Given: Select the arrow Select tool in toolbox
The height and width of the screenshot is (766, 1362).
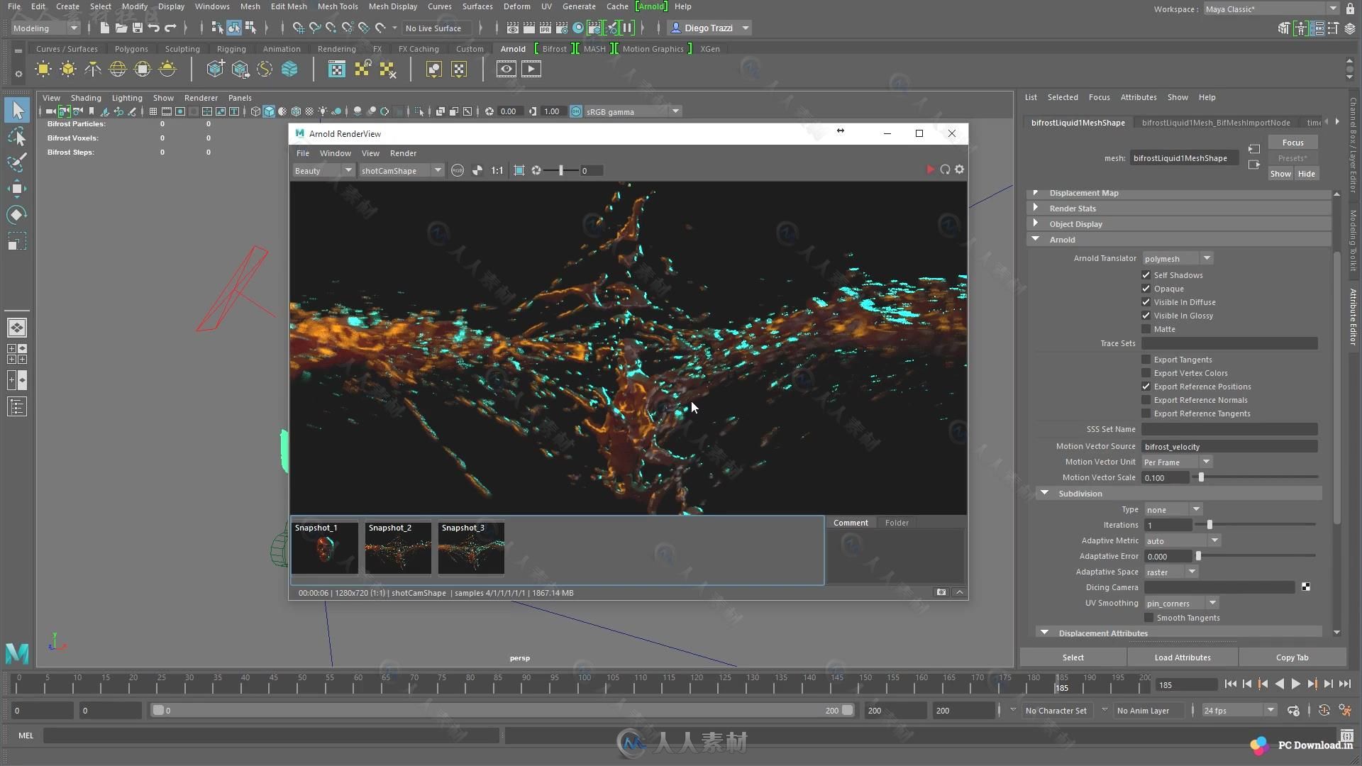Looking at the screenshot, I should pyautogui.click(x=18, y=110).
